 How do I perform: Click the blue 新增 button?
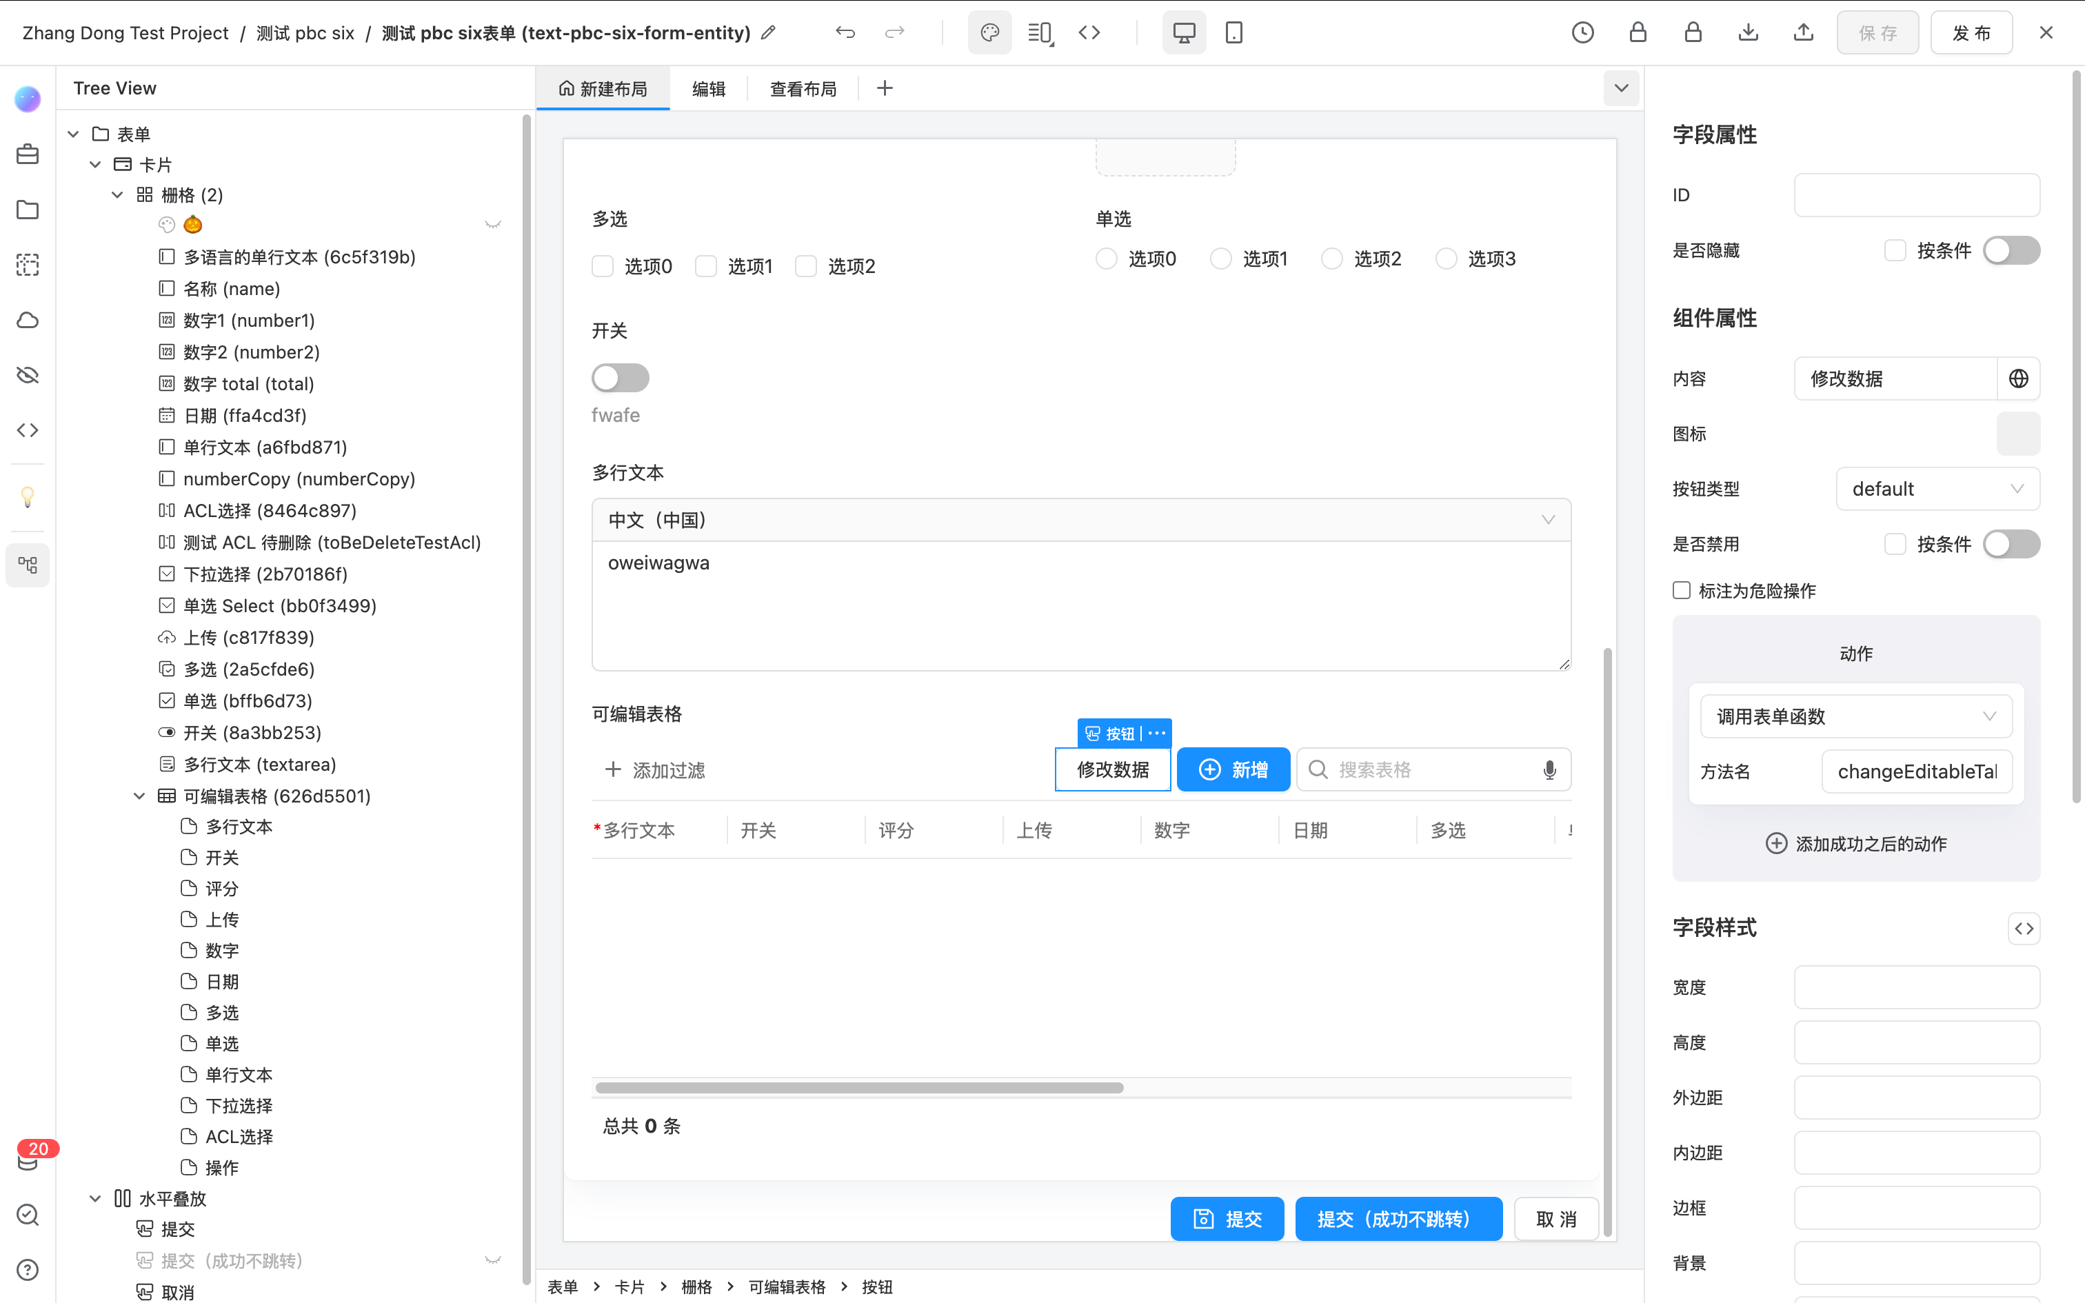click(1233, 769)
